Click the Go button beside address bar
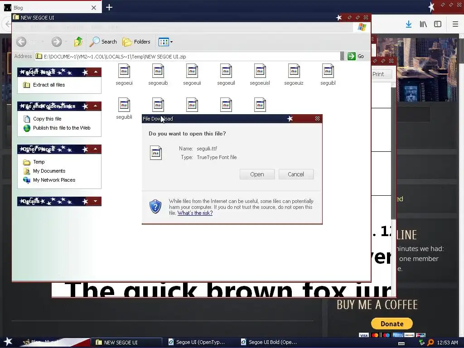The height and width of the screenshot is (348, 464). coord(356,56)
